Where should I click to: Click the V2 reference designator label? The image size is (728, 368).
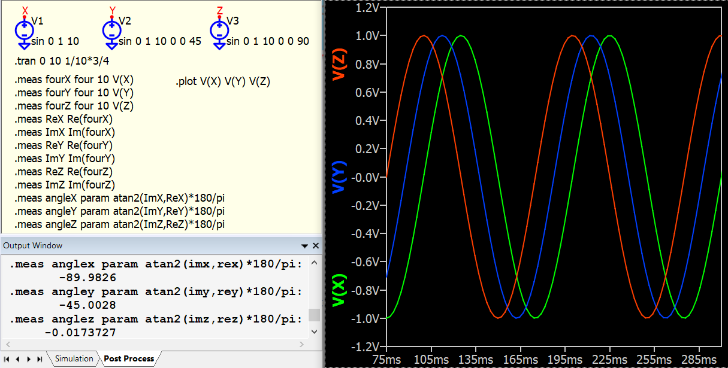tap(125, 21)
